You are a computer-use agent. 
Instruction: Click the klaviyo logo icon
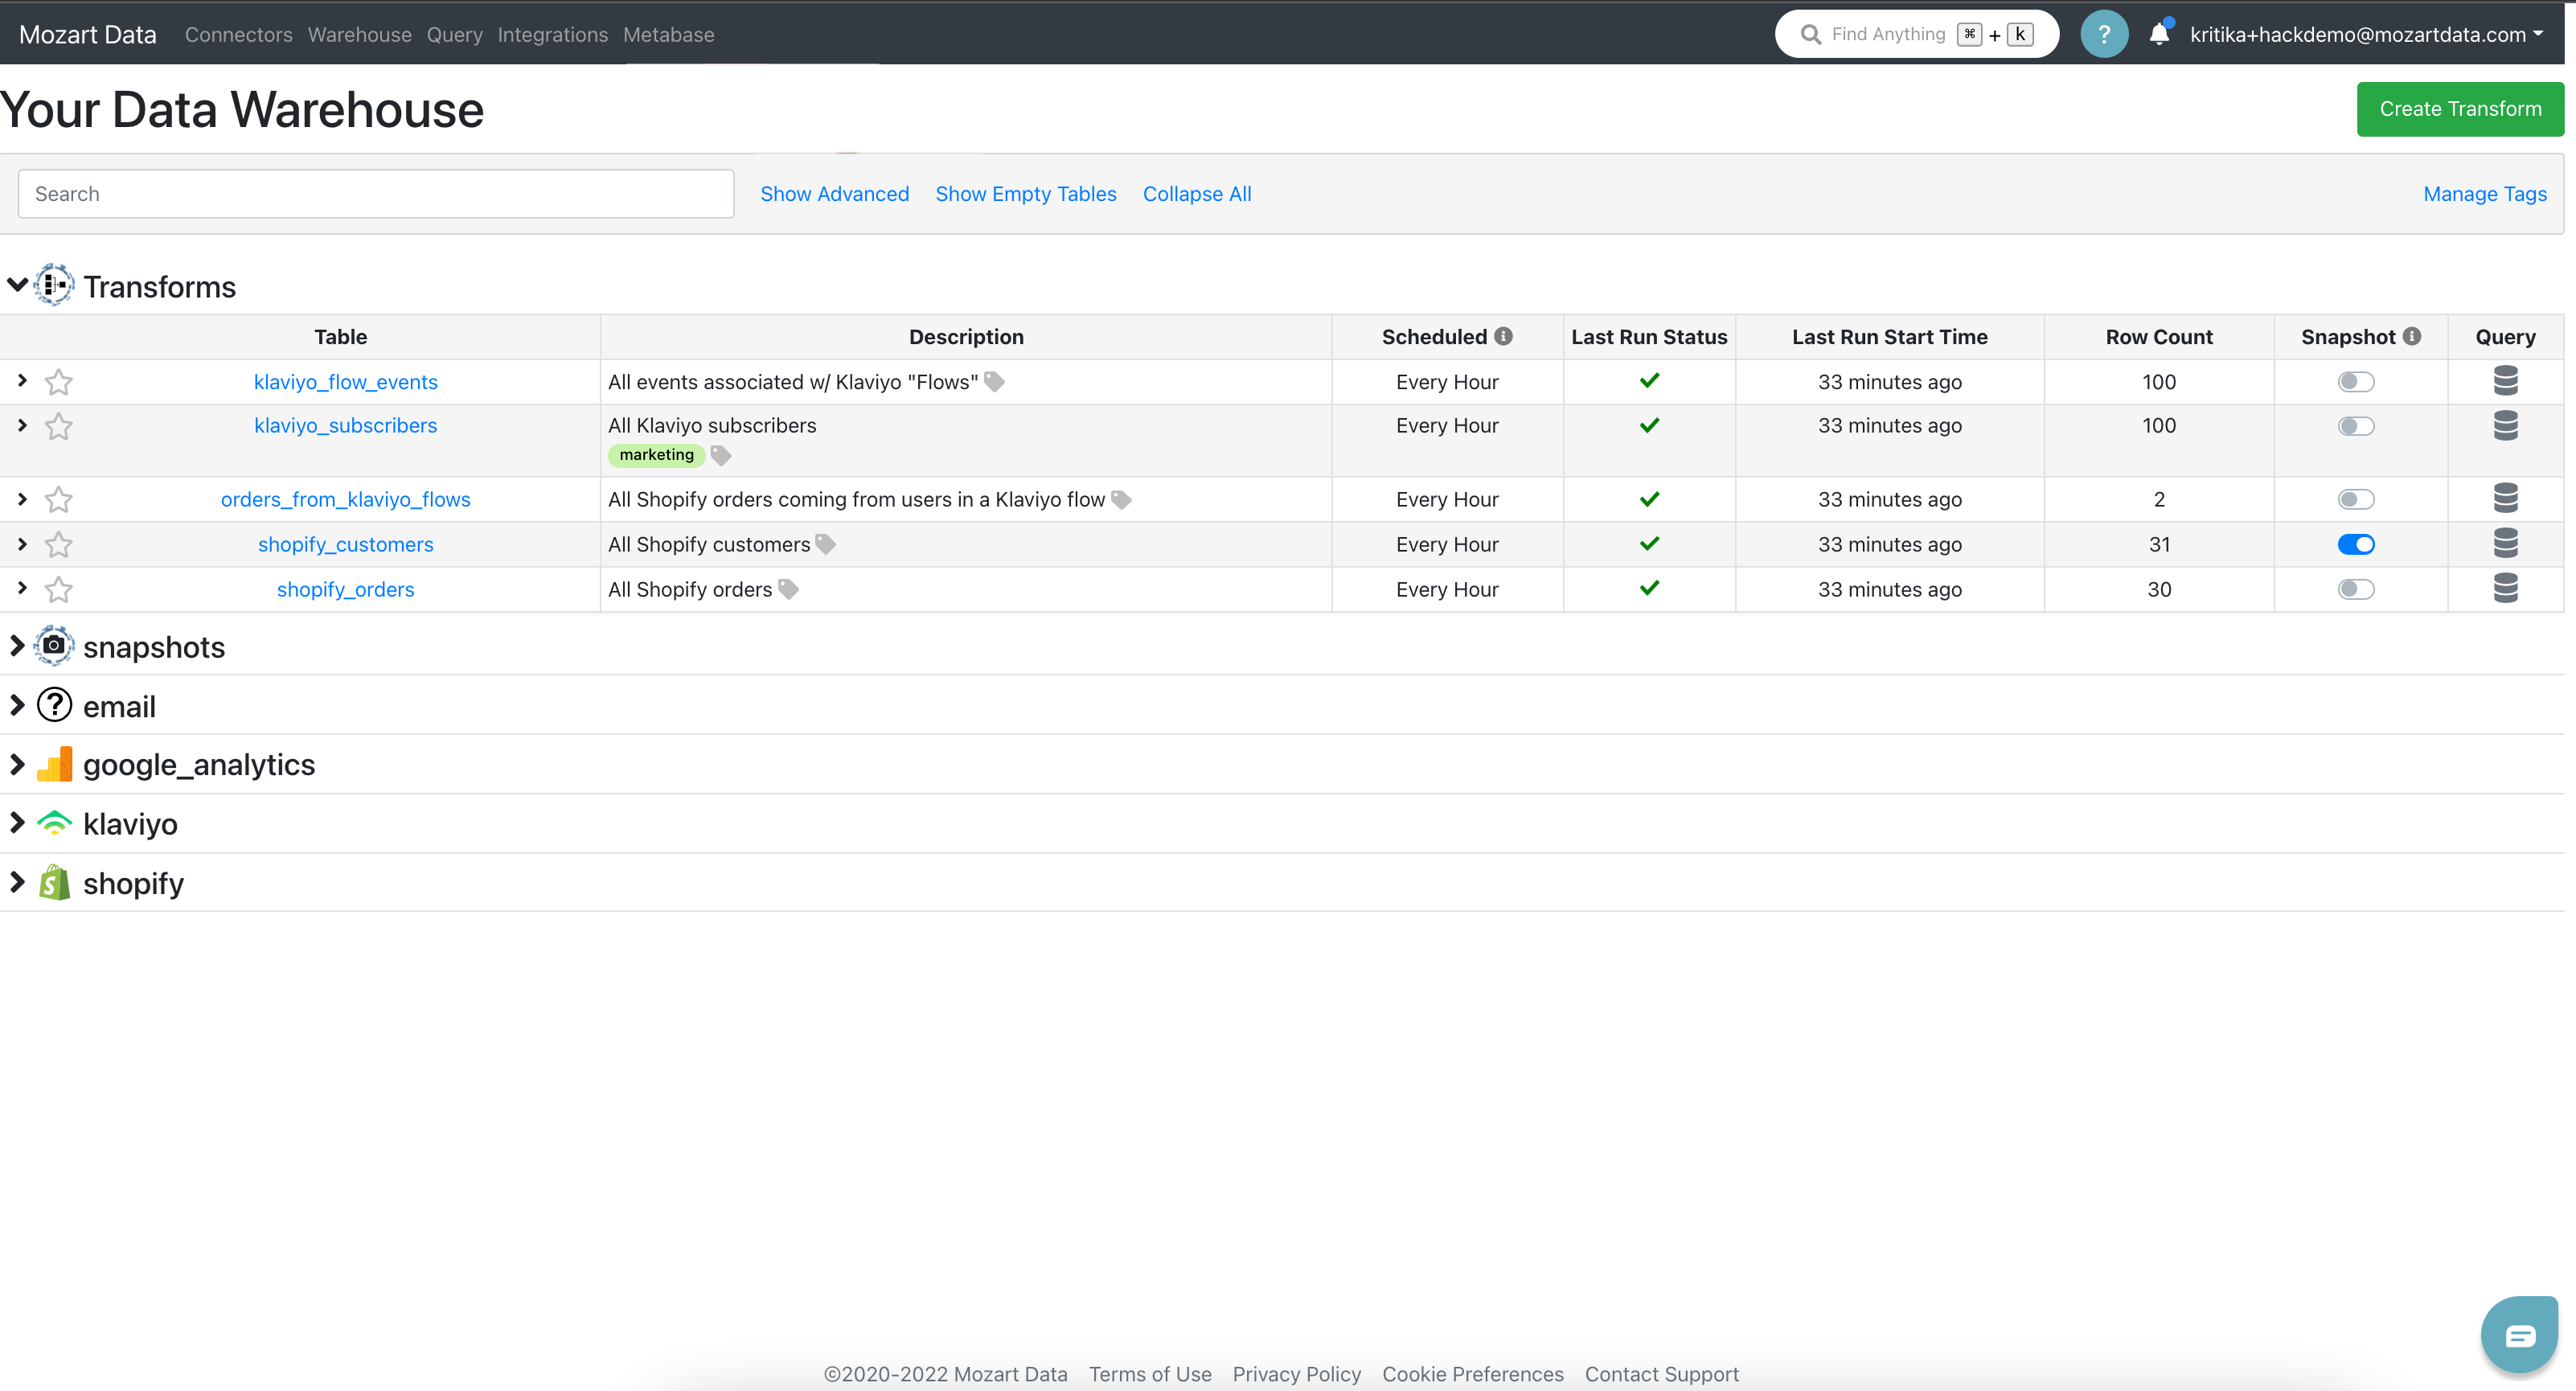[54, 823]
